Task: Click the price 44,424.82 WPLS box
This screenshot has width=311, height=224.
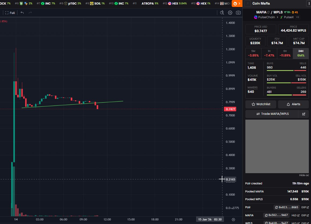Action: (293, 29)
